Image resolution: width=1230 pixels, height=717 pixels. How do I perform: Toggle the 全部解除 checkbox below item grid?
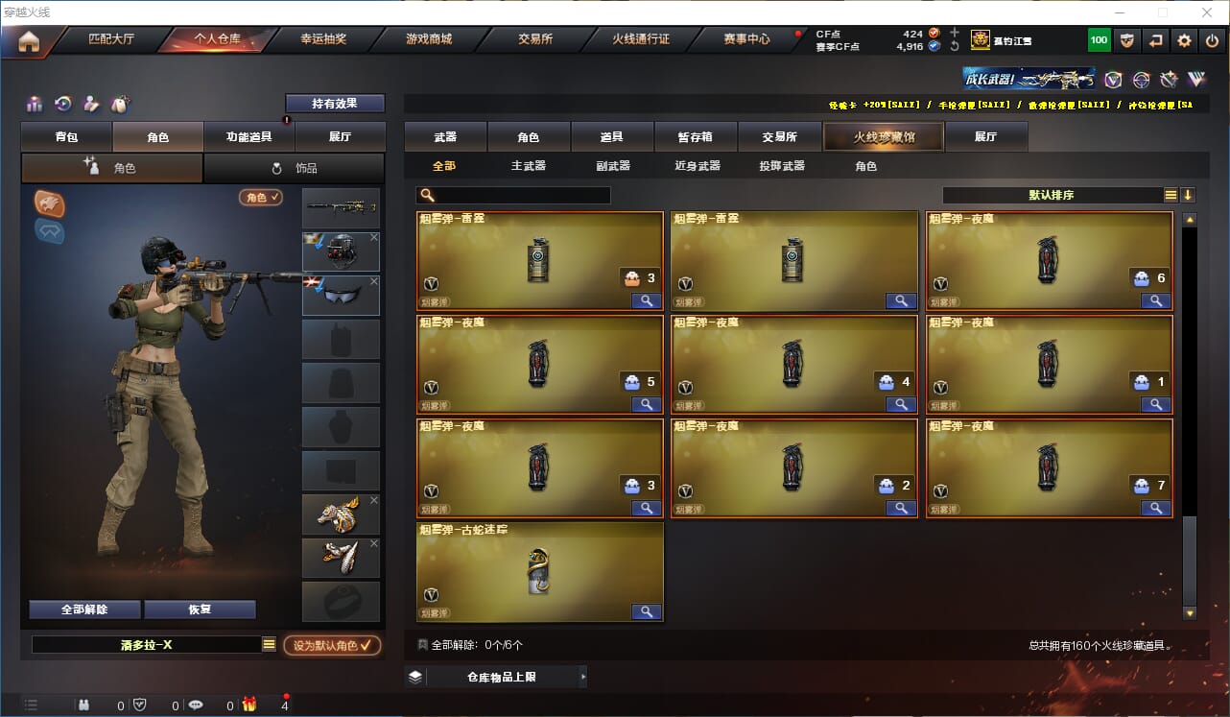click(x=423, y=645)
